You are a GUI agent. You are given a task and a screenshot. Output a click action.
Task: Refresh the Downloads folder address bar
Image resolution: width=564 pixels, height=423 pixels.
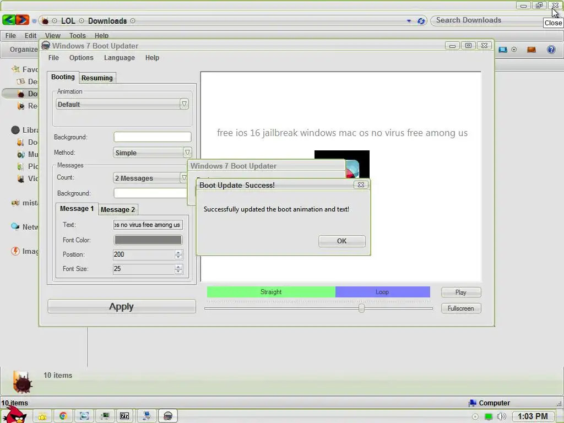(421, 21)
